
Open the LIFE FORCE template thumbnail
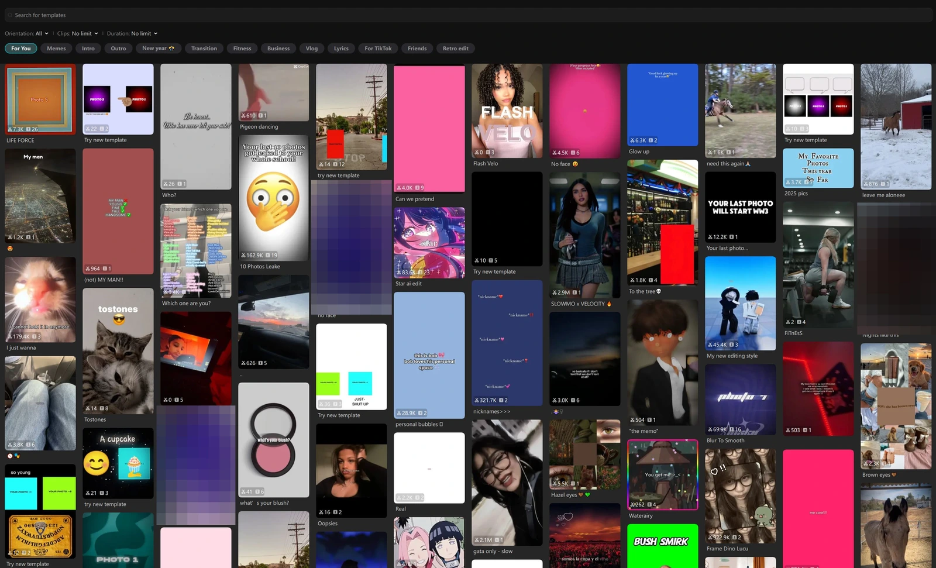pos(40,99)
